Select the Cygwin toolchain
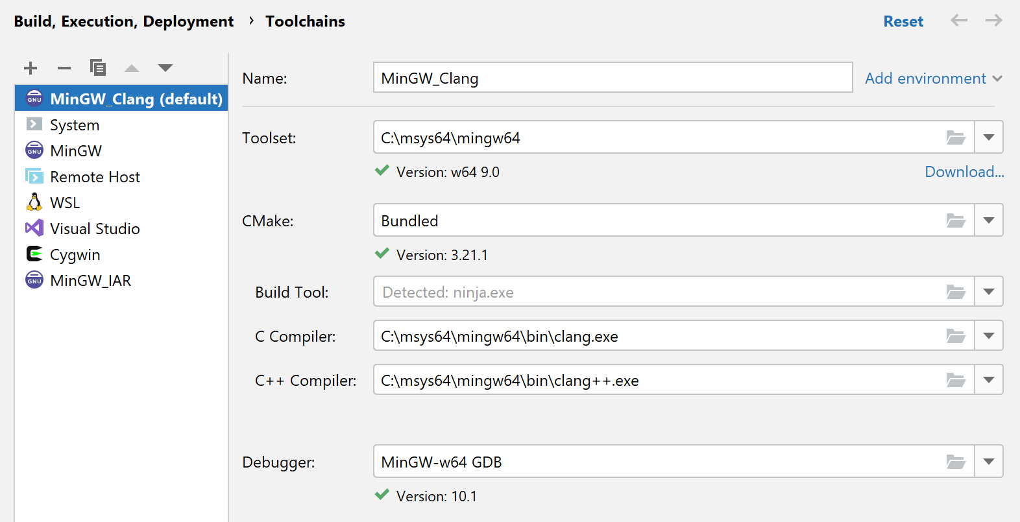The image size is (1020, 522). click(x=75, y=254)
